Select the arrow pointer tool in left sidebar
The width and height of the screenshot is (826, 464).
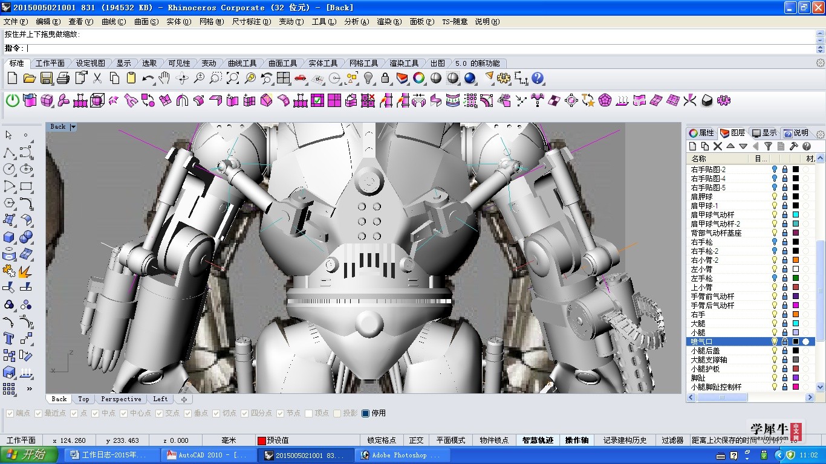[8, 135]
